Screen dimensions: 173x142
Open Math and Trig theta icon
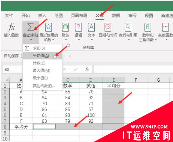point(148,27)
